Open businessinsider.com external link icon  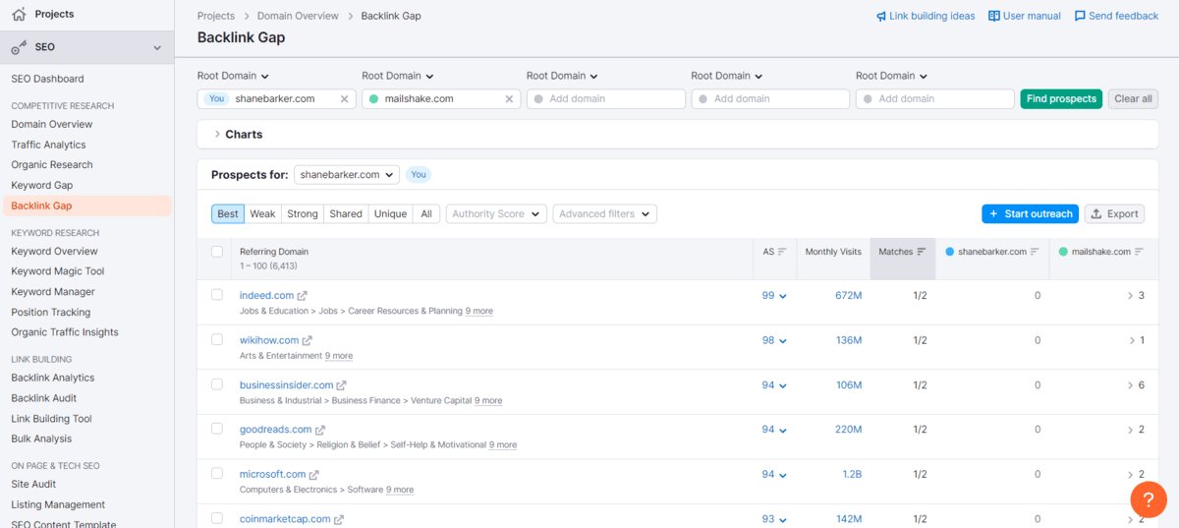(342, 386)
